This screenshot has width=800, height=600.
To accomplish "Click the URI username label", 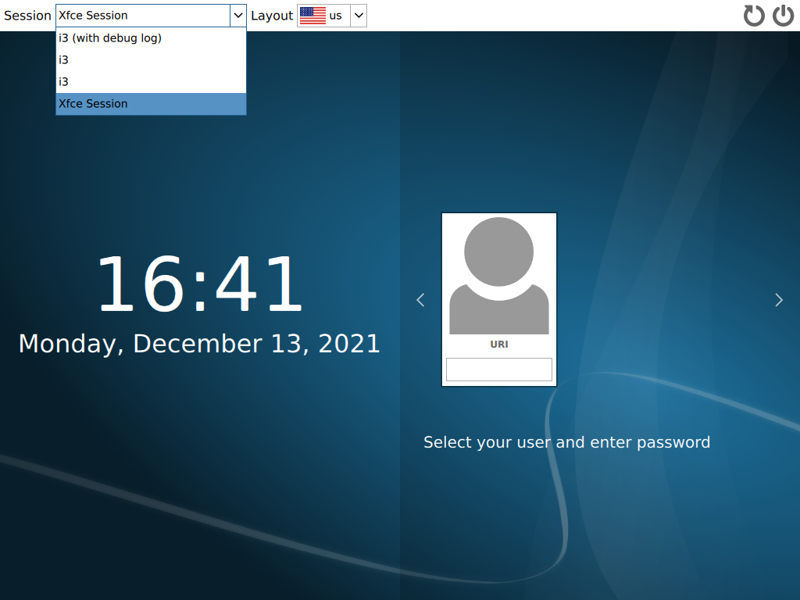I will point(499,345).
